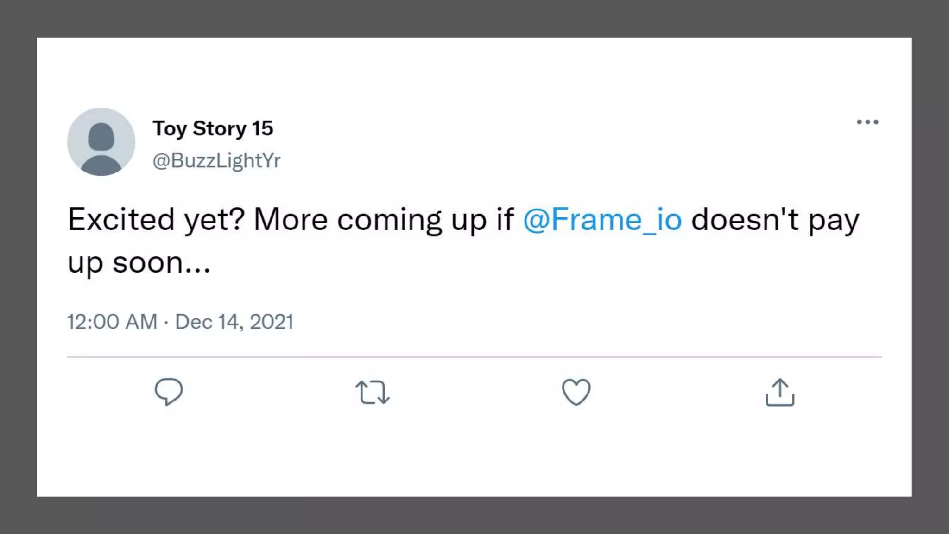Click the tweet text "Excited yet?"
The width and height of the screenshot is (949, 534).
click(x=156, y=219)
